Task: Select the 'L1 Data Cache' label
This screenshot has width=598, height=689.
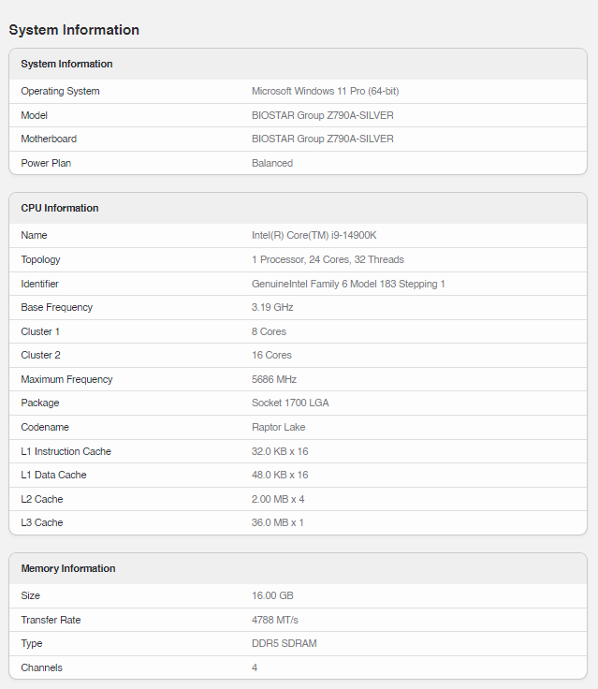Action: coord(53,475)
